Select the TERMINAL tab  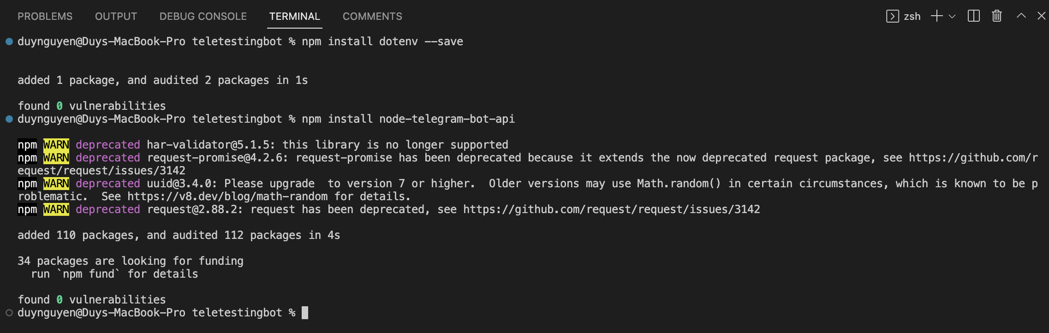[x=294, y=17]
